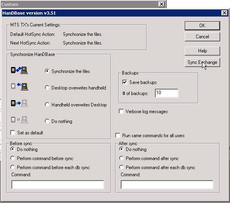Click the Handheld overwrites Desktop arrow icon

19,103
